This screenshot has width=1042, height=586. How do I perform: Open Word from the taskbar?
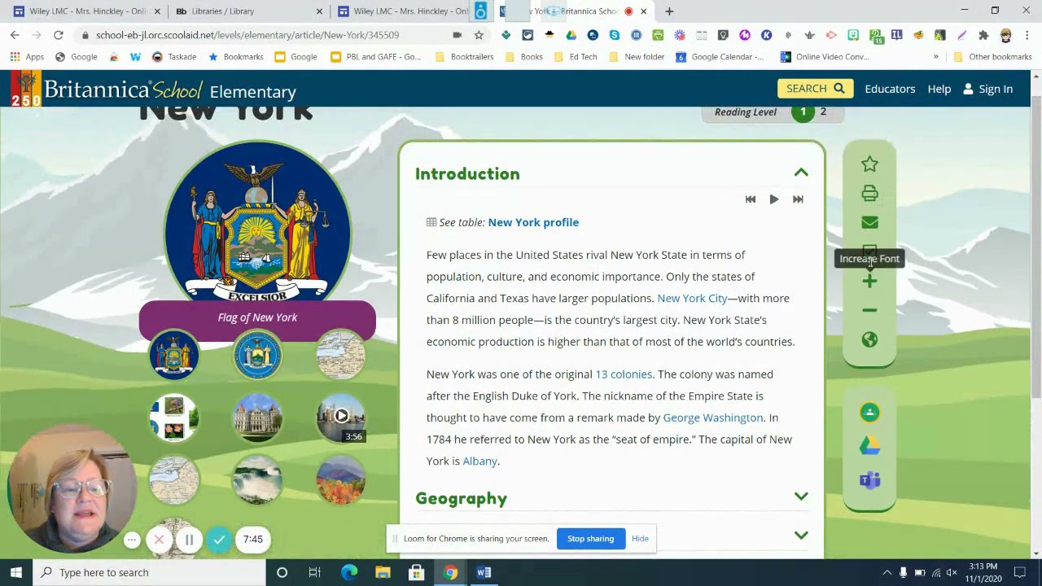point(484,572)
